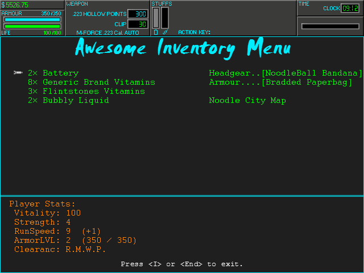
Task: Click the RunSpeed: 9 (+1) stat
Action: [57, 231]
